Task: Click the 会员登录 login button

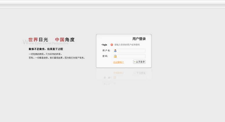Action: pyautogui.click(x=139, y=62)
